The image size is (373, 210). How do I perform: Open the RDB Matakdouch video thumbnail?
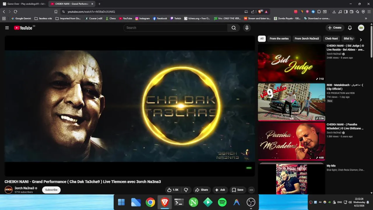tap(291, 102)
